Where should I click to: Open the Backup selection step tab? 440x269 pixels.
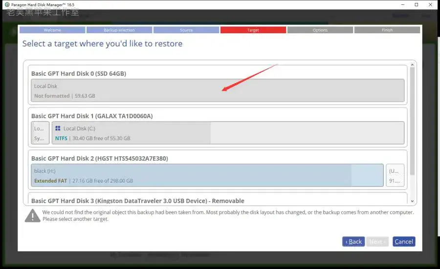[x=119, y=30]
